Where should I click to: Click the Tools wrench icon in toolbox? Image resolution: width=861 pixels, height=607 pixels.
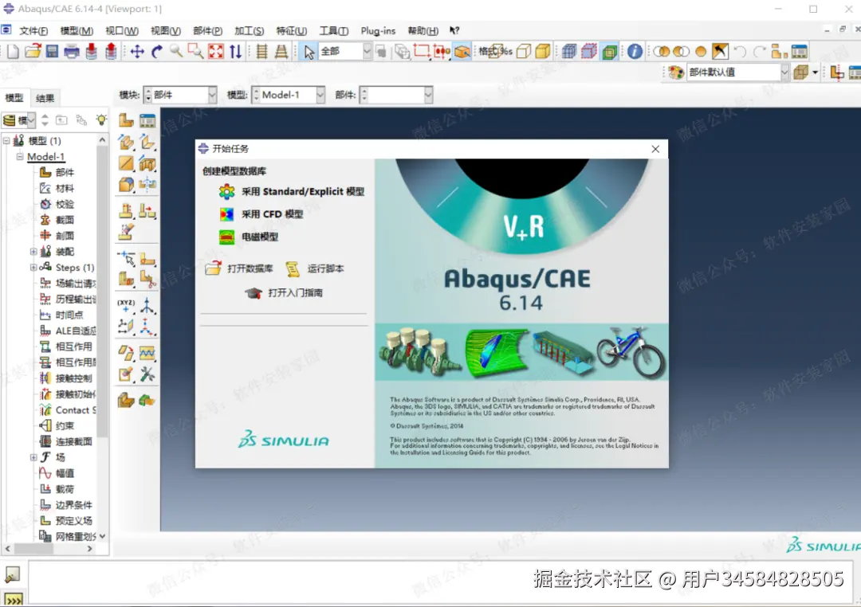pos(147,375)
